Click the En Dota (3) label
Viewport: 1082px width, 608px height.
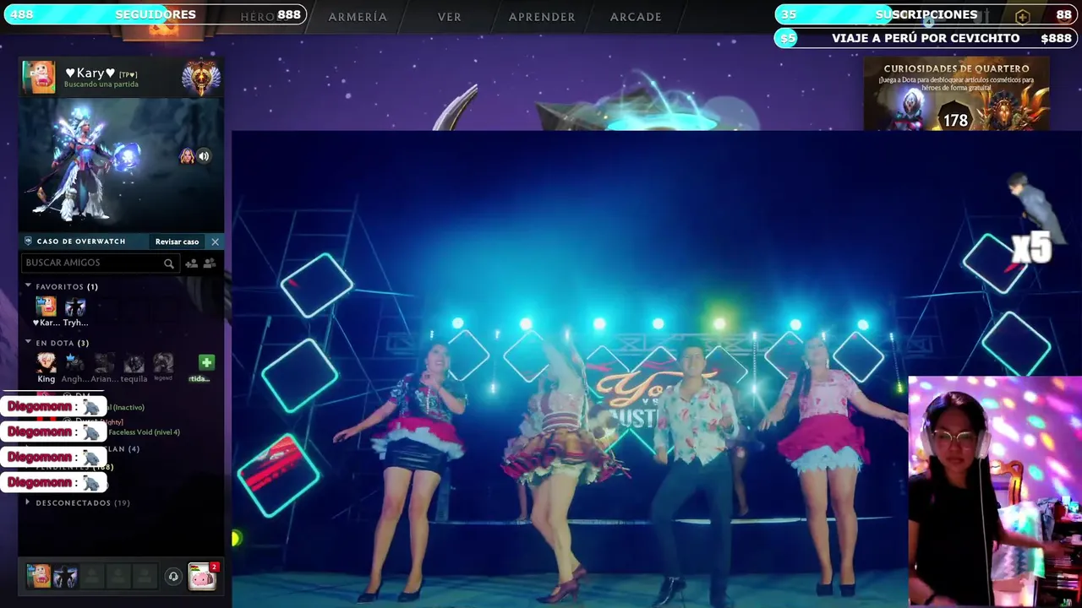click(x=63, y=343)
